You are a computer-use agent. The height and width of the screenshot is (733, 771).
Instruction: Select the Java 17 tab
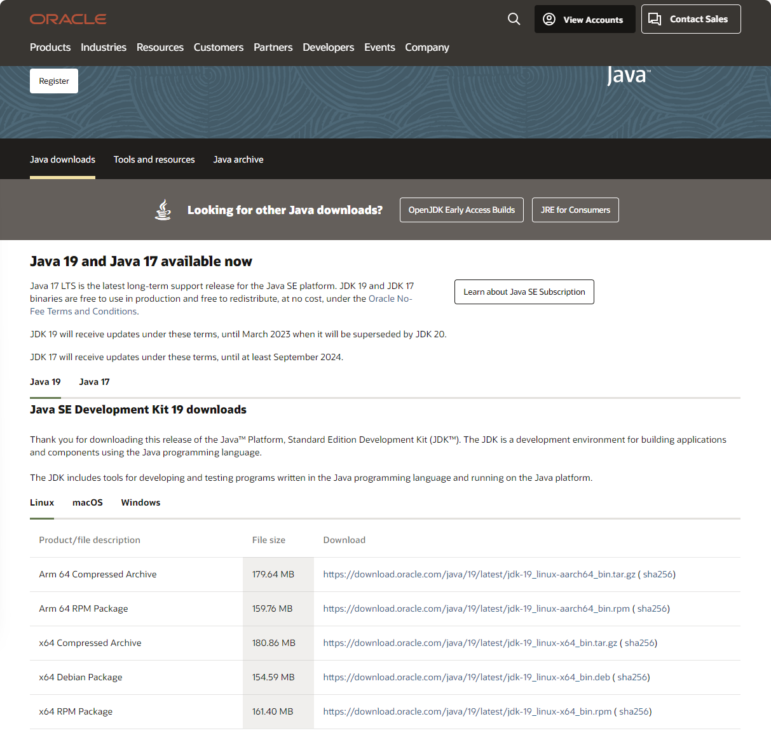(94, 382)
